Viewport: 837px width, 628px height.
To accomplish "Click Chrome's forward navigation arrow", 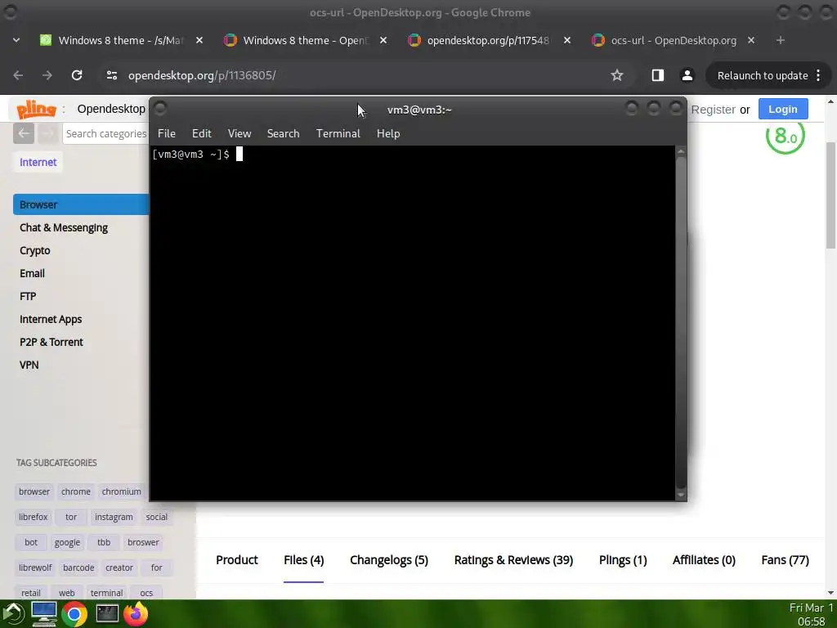I will 47,75.
